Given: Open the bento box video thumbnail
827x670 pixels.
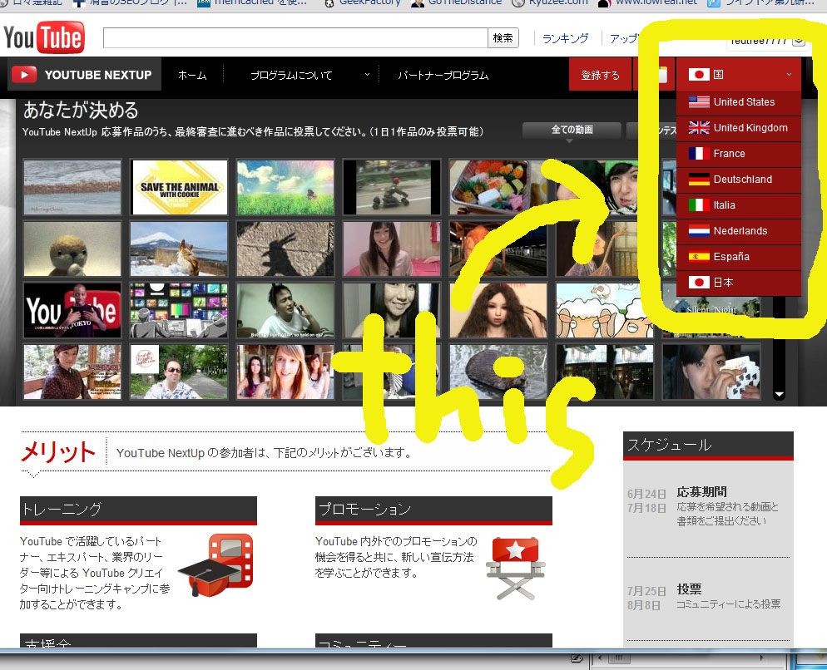Looking at the screenshot, I should pyautogui.click(x=498, y=187).
